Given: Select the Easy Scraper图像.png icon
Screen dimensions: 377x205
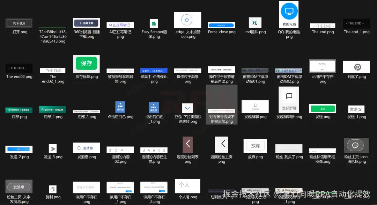Looking at the screenshot, I should pyautogui.click(x=154, y=24).
